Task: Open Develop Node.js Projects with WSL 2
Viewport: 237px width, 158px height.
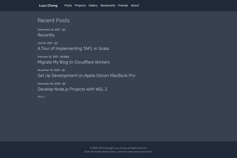Action: [72, 89]
